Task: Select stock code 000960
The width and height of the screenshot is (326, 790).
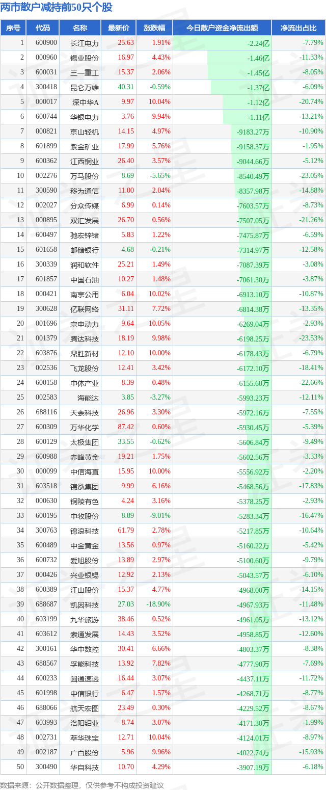Action: point(46,58)
